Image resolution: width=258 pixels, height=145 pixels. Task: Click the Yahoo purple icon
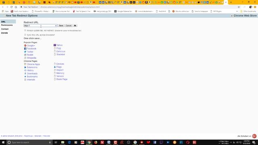55,45
